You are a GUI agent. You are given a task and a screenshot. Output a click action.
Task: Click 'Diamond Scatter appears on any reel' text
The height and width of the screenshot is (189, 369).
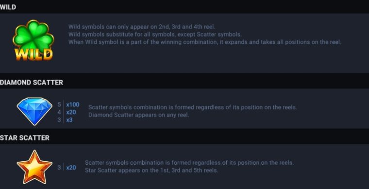(x=138, y=115)
